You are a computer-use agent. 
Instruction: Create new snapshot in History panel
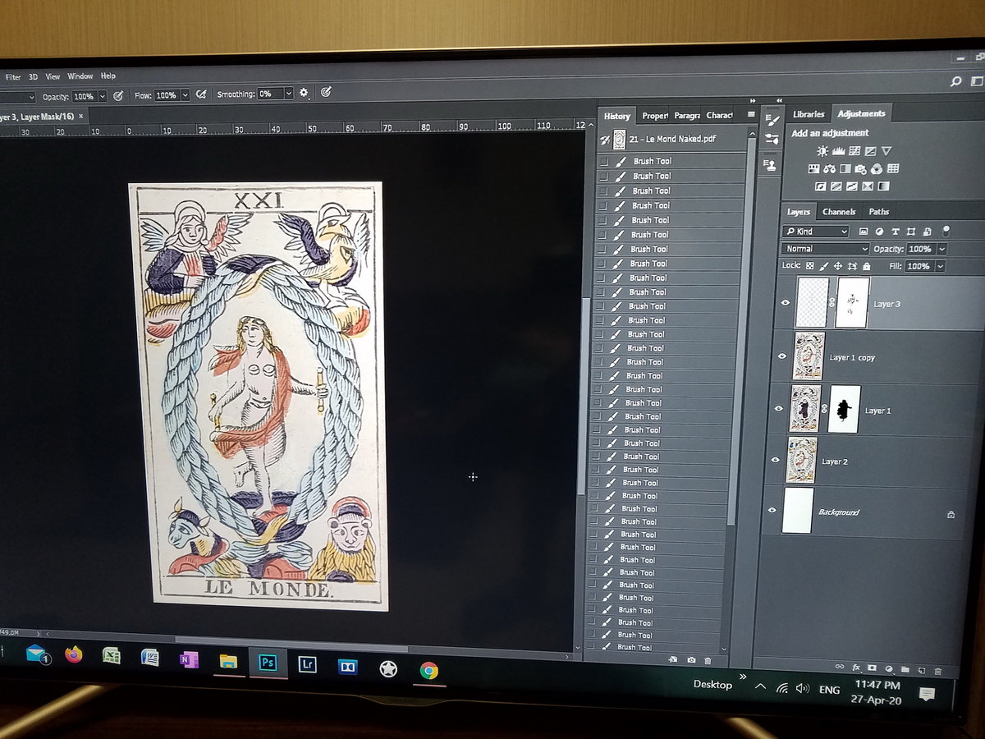pyautogui.click(x=691, y=660)
